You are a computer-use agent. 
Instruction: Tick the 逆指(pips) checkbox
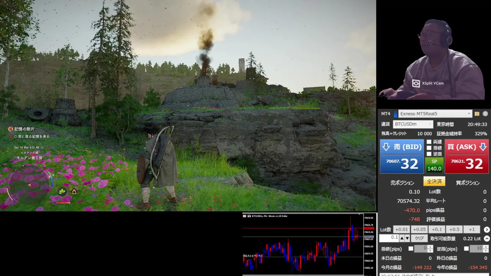point(466,249)
